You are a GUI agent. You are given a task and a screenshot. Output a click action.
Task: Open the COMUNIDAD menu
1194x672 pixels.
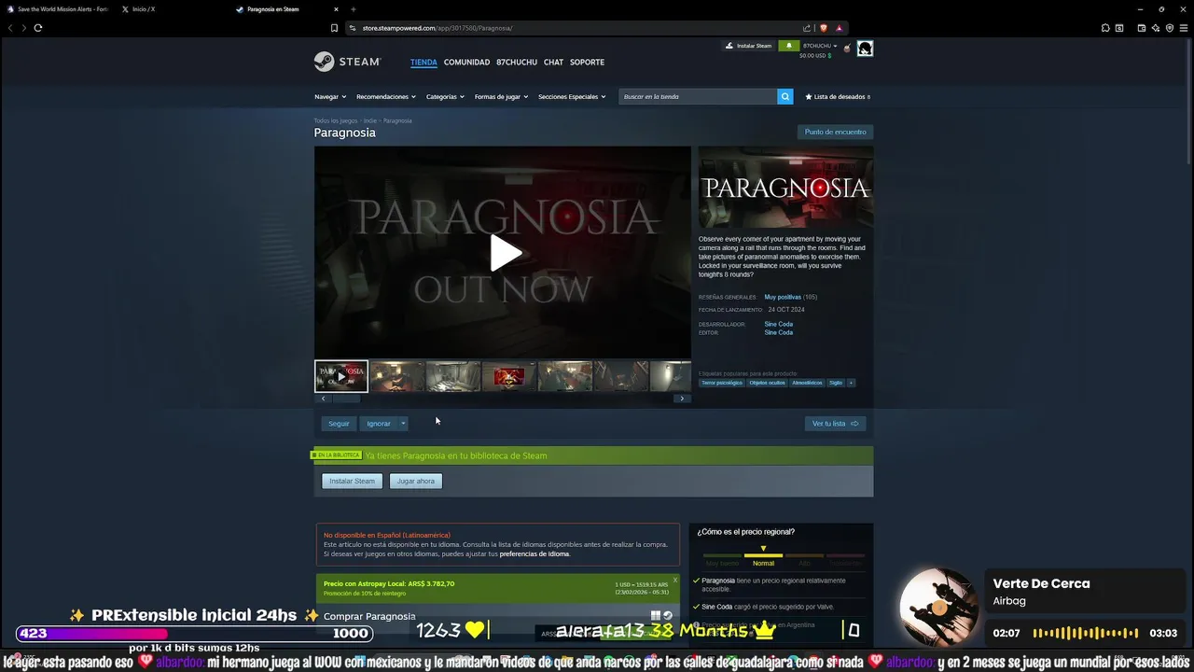pyautogui.click(x=466, y=63)
